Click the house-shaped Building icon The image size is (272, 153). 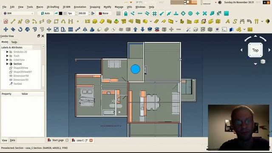point(95,21)
